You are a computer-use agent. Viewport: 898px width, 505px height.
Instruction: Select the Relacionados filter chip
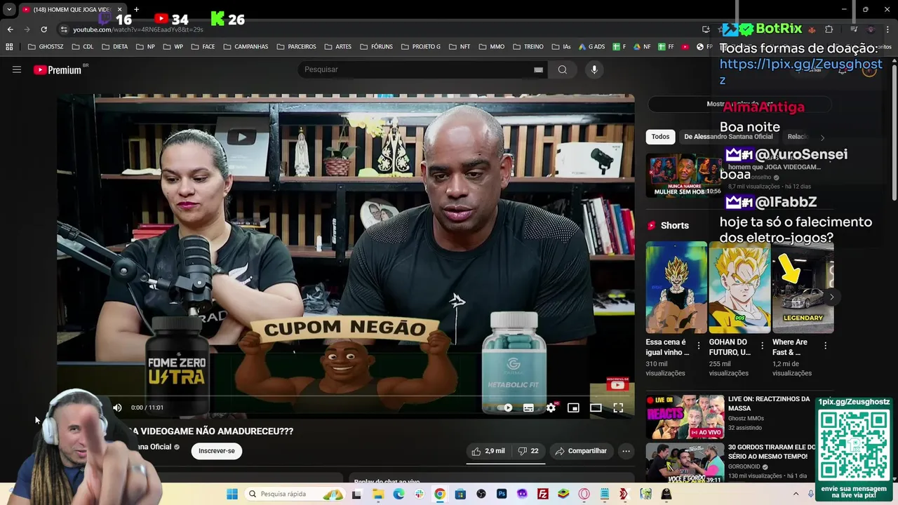pyautogui.click(x=798, y=137)
